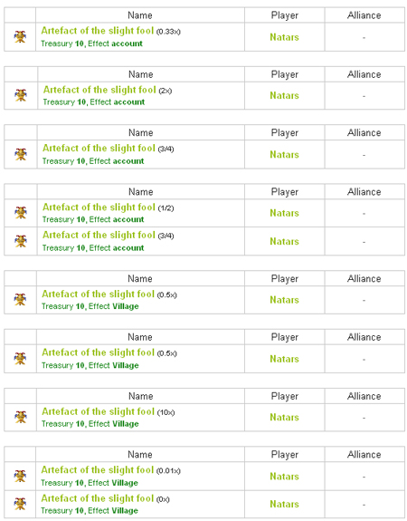This screenshot has width=407, height=521.
Task: Open Artefact of the slight fool 2x
Action: point(99,90)
